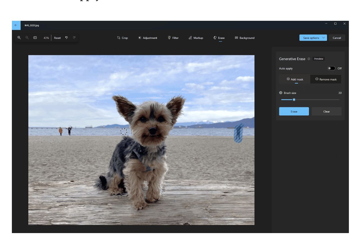
Task: Click the Clear button
Action: pyautogui.click(x=326, y=111)
